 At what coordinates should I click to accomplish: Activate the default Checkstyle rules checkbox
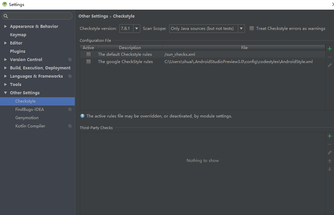[88, 54]
